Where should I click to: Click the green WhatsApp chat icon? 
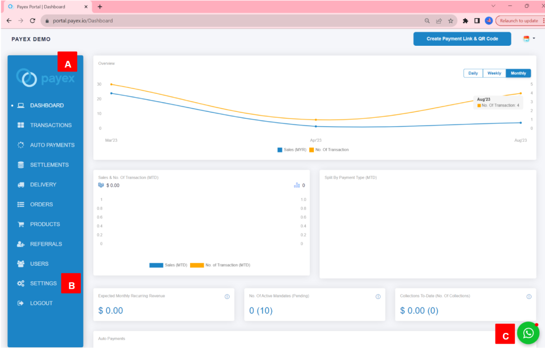point(528,333)
